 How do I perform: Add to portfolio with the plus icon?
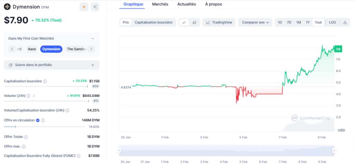pos(93,65)
